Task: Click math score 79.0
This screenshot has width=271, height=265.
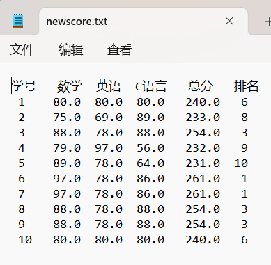Action: [67, 148]
